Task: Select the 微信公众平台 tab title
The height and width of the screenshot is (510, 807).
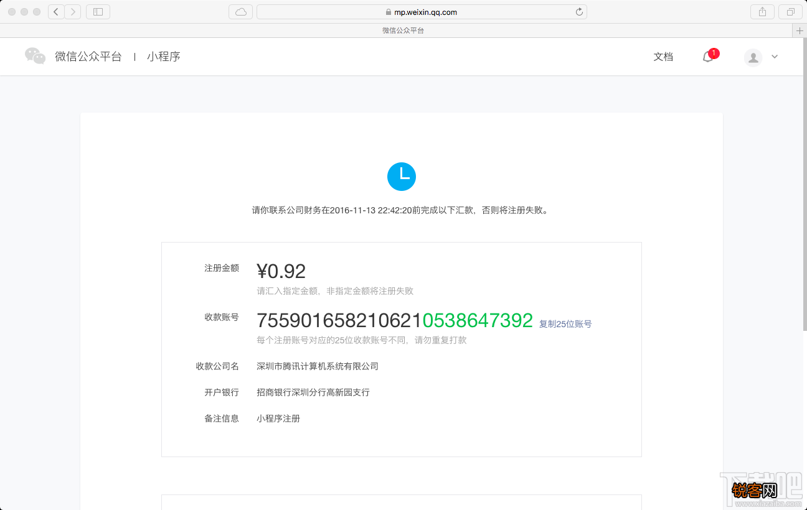Action: [403, 30]
